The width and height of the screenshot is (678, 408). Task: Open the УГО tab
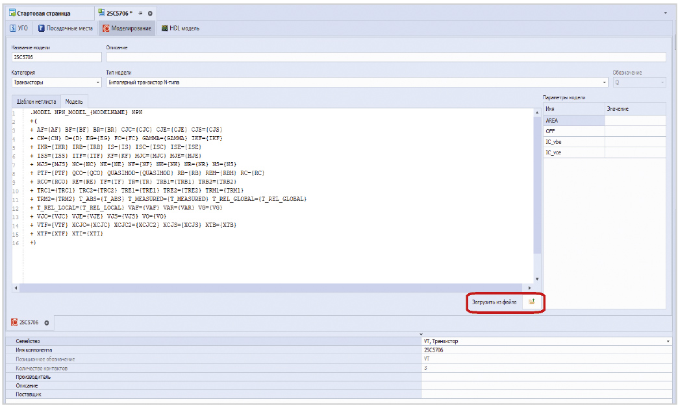[19, 28]
